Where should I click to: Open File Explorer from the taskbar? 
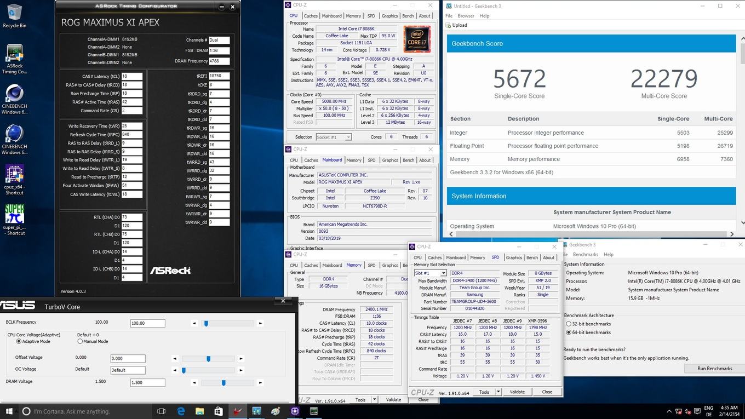[199, 411]
